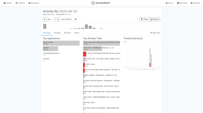Open the calendar picker icon

[x=76, y=19]
